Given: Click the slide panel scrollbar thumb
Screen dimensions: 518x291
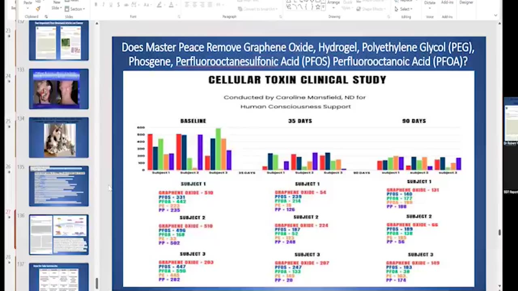Looking at the screenshot, I should [97, 283].
